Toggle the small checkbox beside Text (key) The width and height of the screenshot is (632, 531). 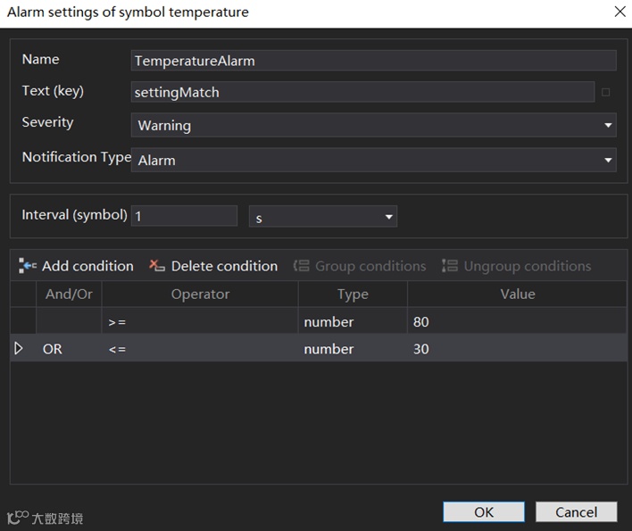click(x=606, y=92)
